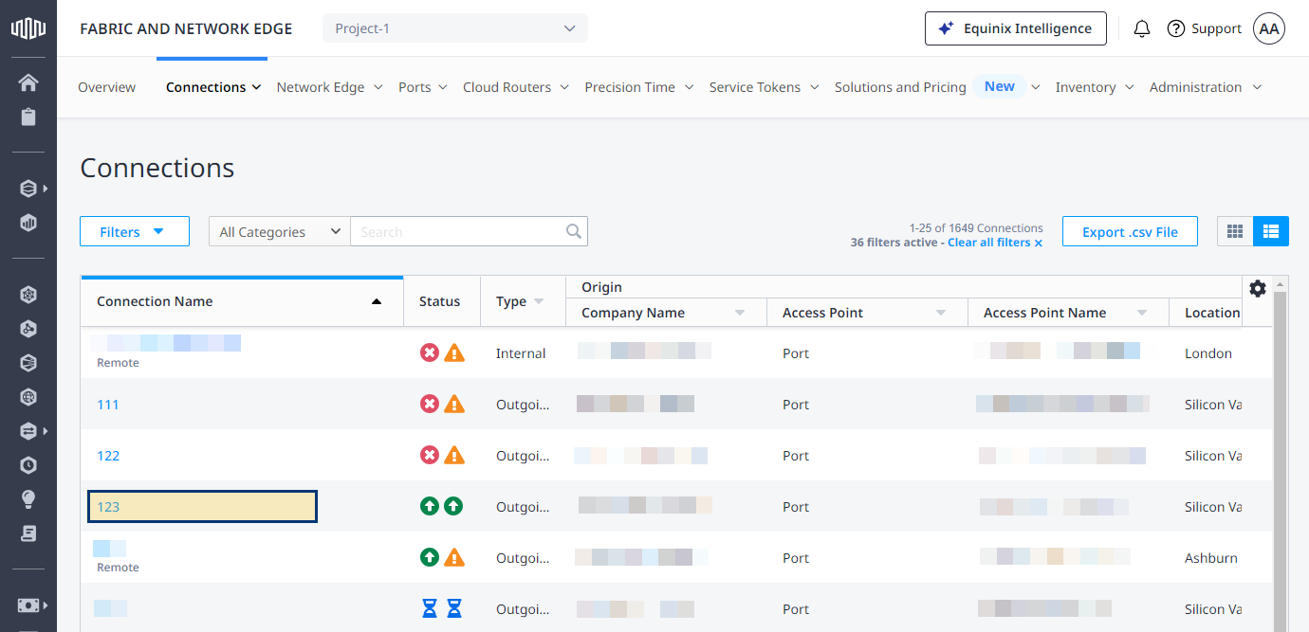The height and width of the screenshot is (632, 1309).
Task: Click the light bulb icon in the sidebar
Action: pyautogui.click(x=28, y=499)
